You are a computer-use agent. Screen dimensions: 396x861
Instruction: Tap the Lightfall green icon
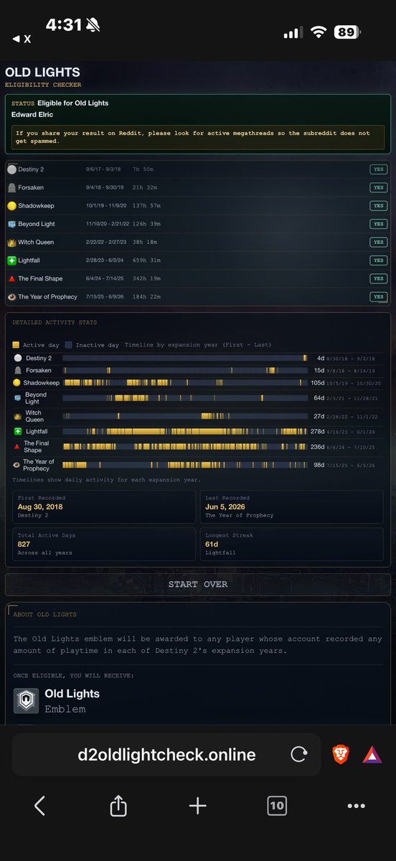click(11, 260)
